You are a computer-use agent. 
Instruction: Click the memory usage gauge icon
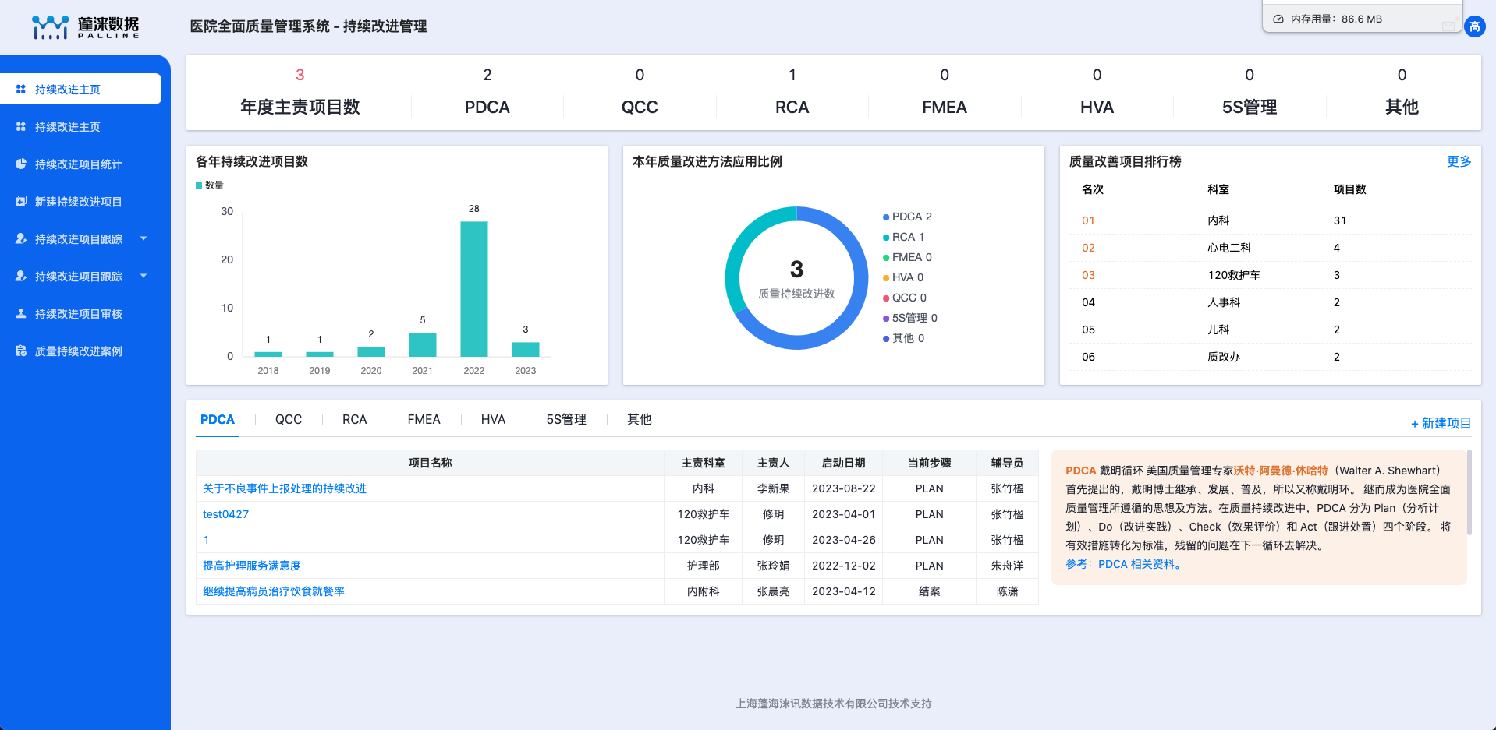(1278, 19)
